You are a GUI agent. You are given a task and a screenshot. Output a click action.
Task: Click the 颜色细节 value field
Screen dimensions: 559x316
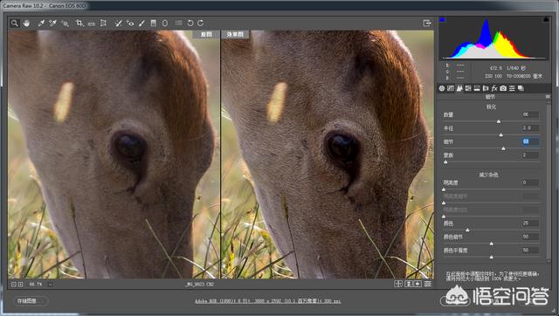(x=530, y=237)
